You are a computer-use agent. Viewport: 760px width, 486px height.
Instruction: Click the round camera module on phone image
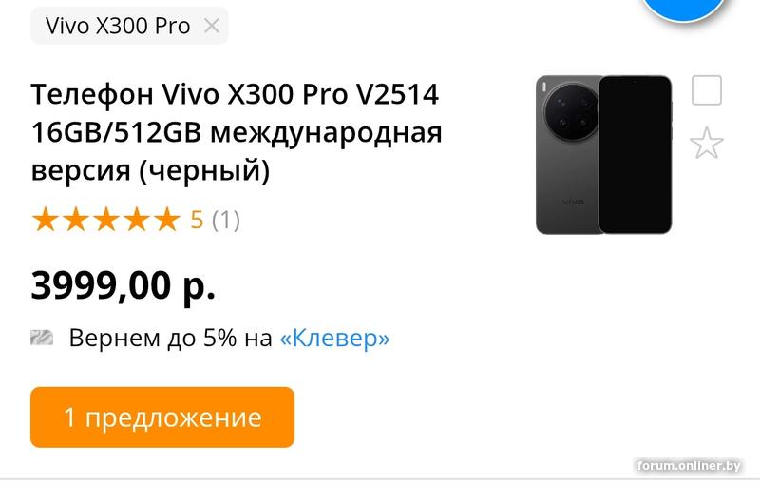pos(572,112)
